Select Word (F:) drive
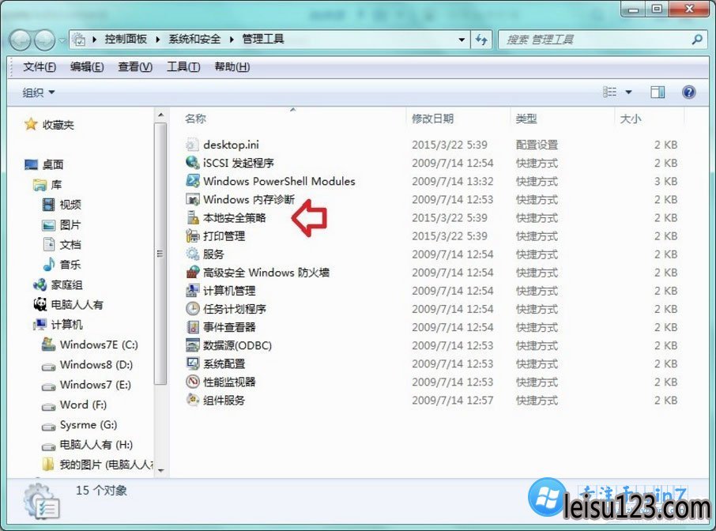 74,405
